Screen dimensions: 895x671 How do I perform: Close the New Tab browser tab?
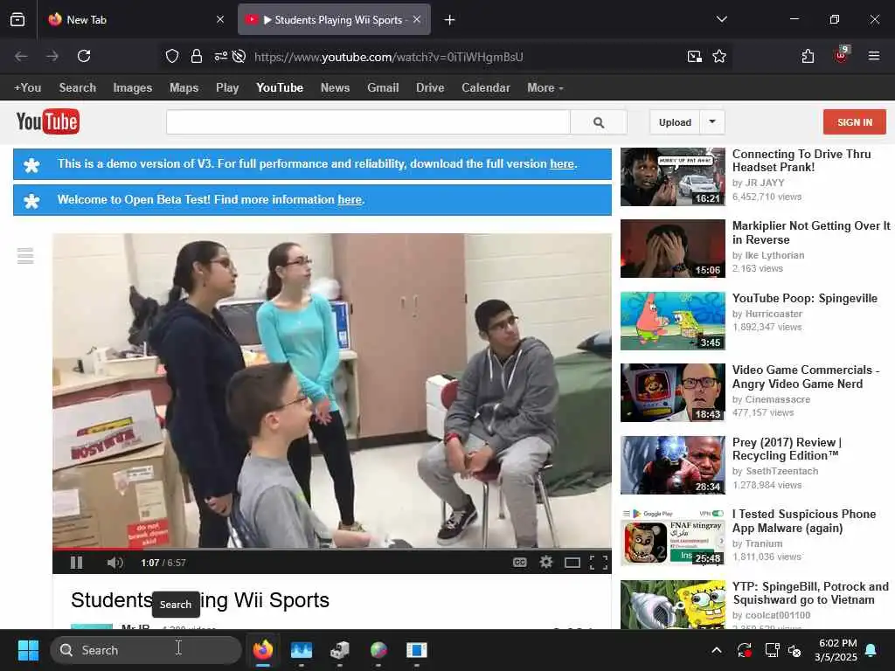click(220, 19)
